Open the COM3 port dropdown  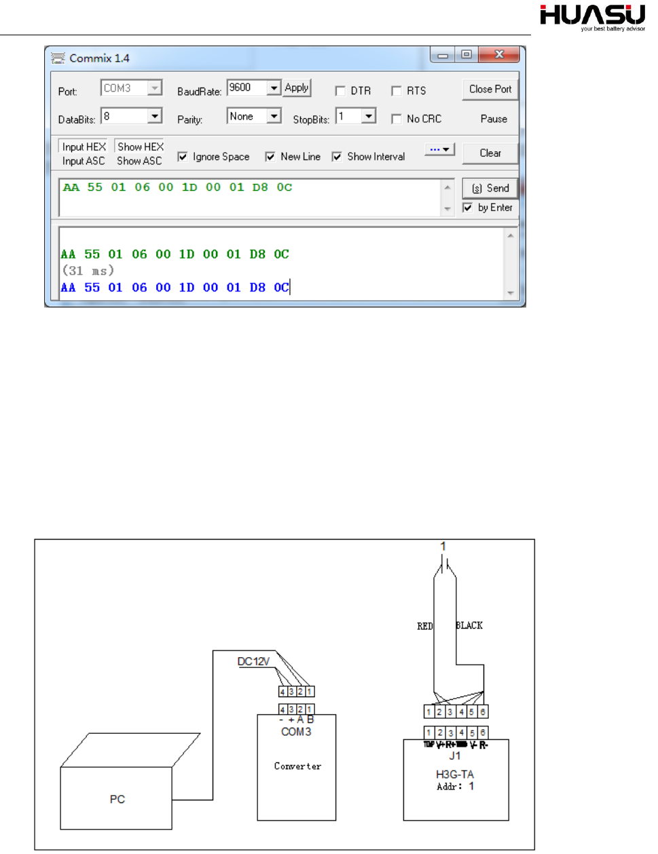click(x=155, y=88)
